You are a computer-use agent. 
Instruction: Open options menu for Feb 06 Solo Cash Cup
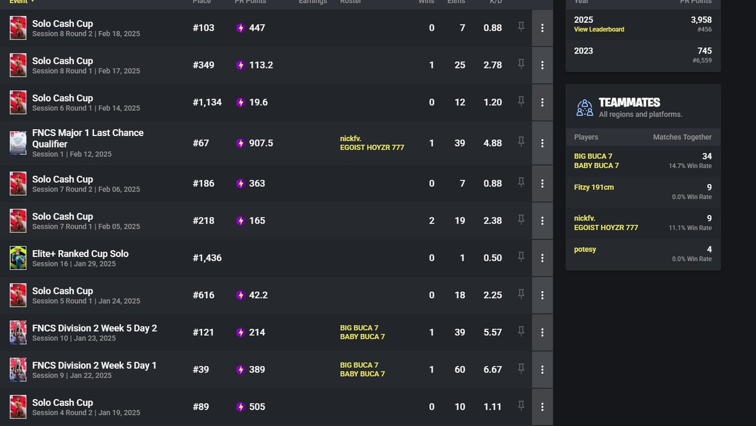542,183
